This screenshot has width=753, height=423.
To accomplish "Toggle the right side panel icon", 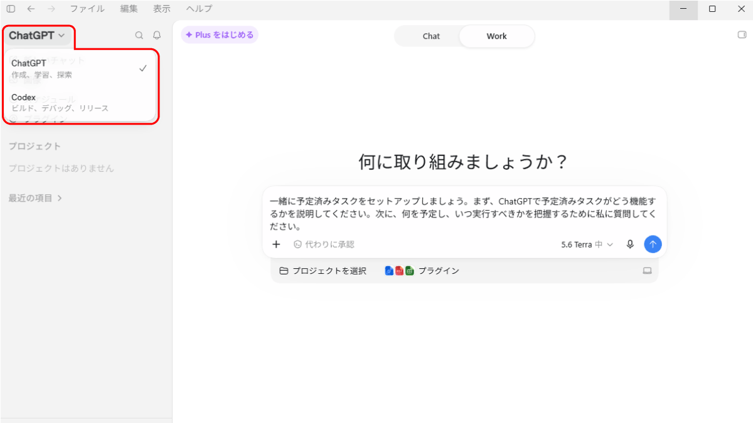I will (x=742, y=35).
